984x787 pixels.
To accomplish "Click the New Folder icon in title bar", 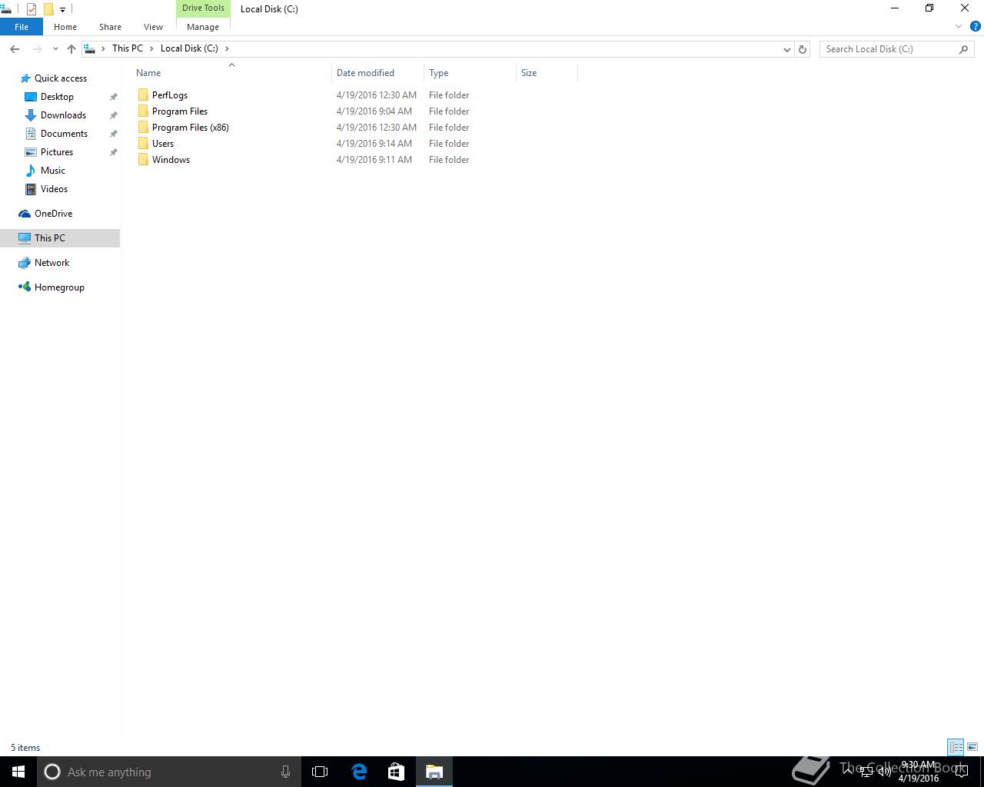I will (x=48, y=9).
